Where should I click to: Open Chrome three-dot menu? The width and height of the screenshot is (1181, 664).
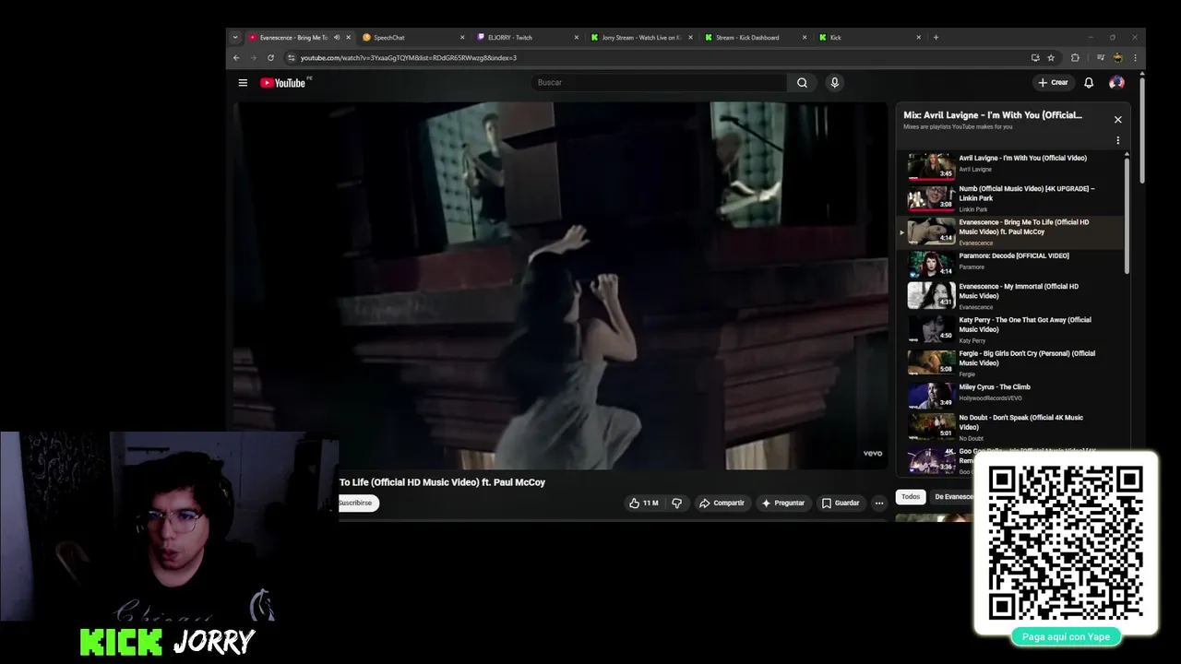pos(1135,57)
